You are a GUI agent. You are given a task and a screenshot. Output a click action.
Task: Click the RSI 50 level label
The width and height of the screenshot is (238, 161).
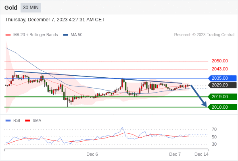coord(214,137)
